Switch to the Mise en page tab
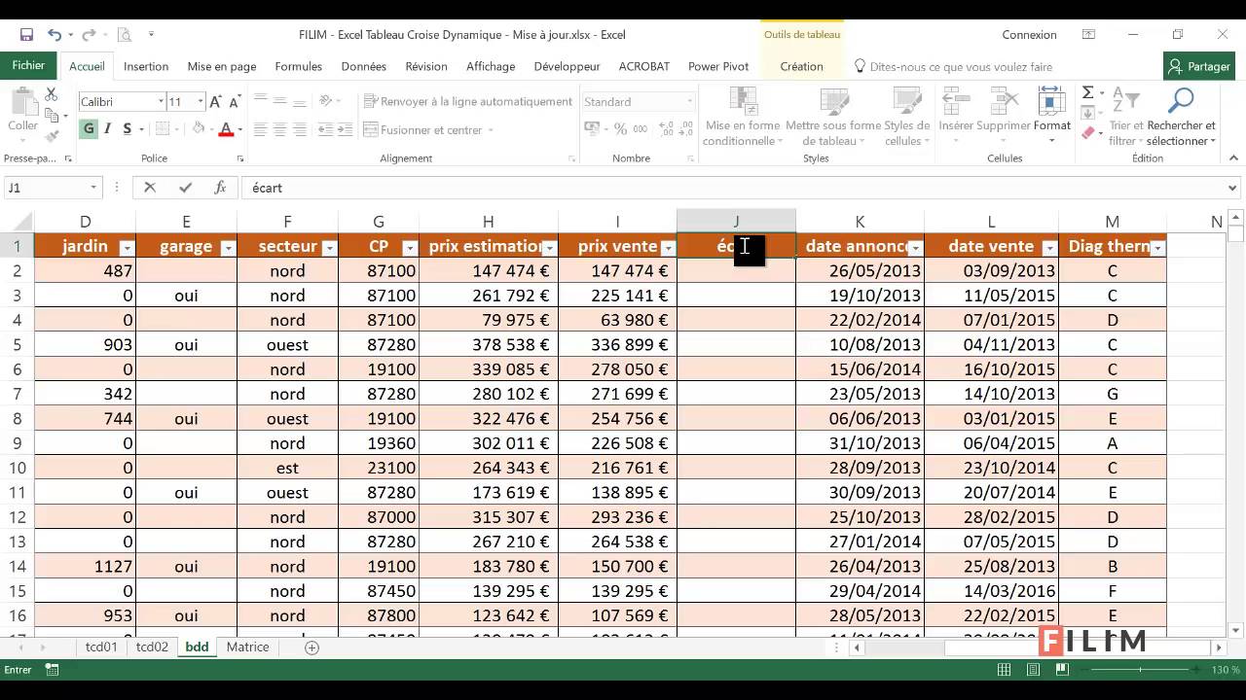 [222, 66]
